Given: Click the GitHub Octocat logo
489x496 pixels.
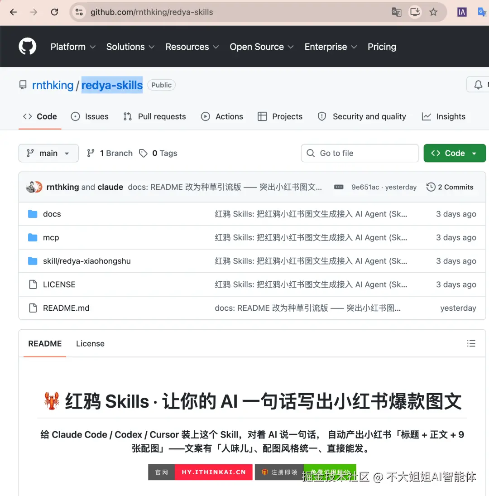Looking at the screenshot, I should pos(28,46).
